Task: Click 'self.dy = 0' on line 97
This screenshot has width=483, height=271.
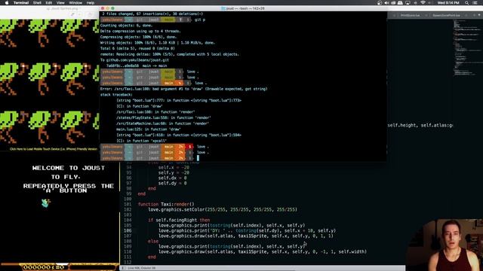Action: click(173, 184)
